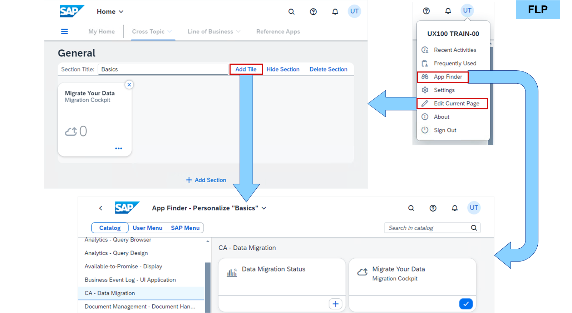Unpin the Migrate Your Data tile checkmark

pos(466,304)
